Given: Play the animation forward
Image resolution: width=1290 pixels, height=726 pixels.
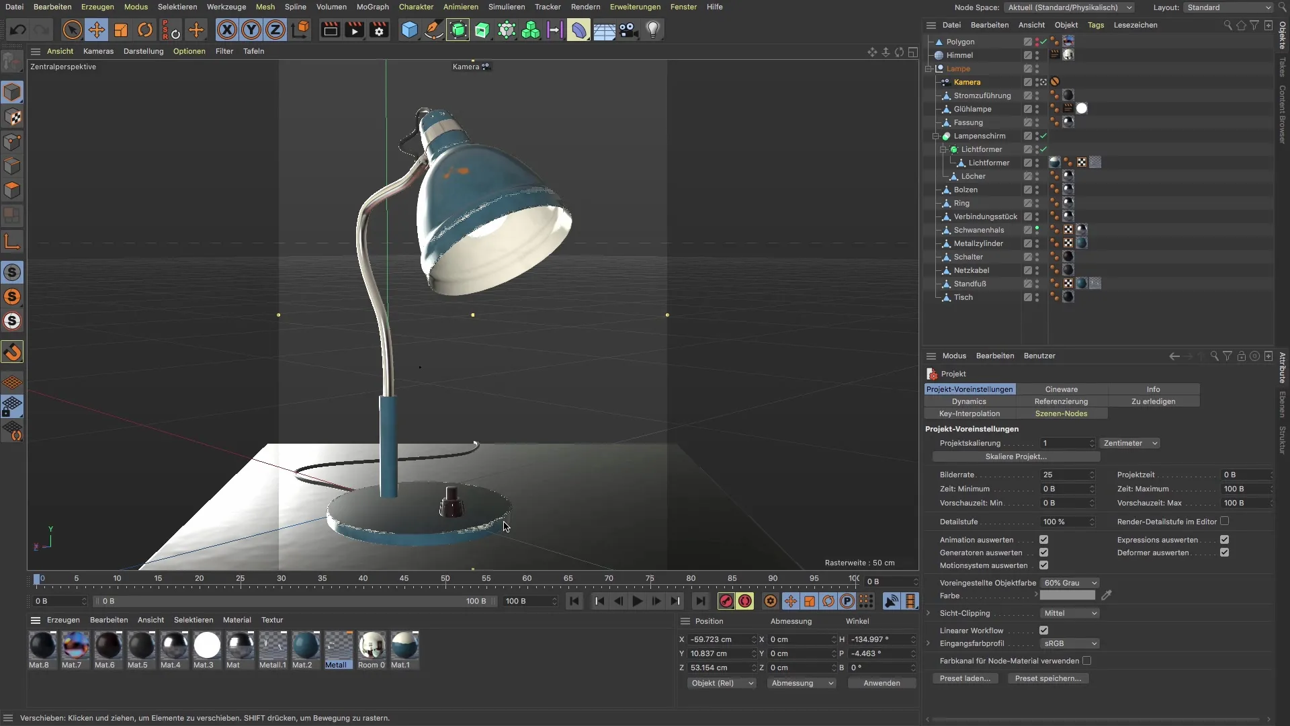Looking at the screenshot, I should click(x=638, y=602).
